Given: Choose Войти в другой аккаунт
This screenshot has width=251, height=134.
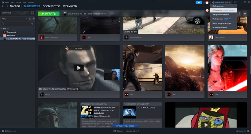Looking at the screenshot, I should tap(223, 23).
